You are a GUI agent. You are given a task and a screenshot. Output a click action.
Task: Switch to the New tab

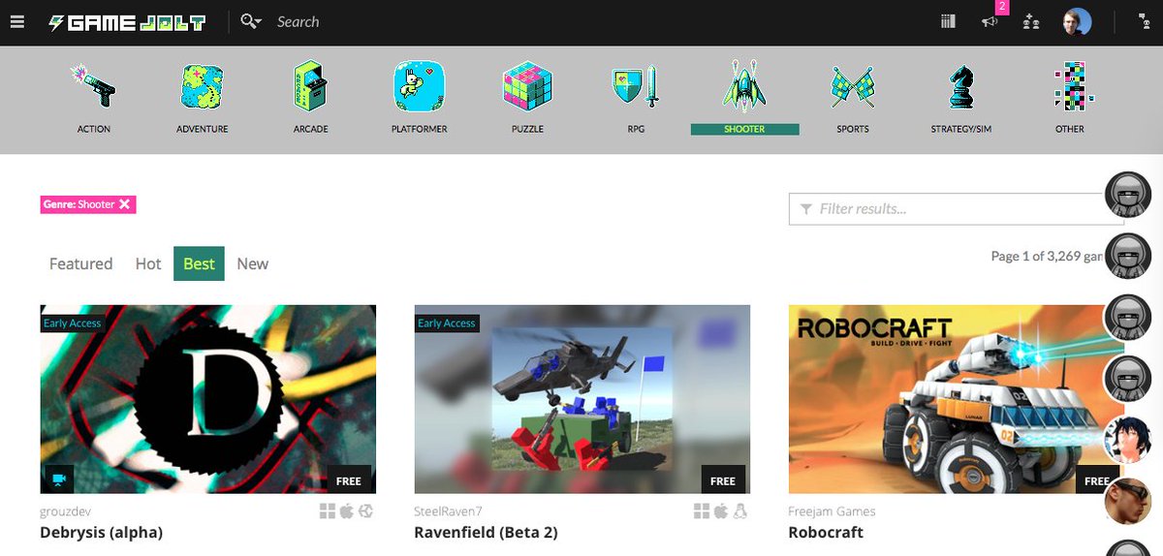(253, 263)
